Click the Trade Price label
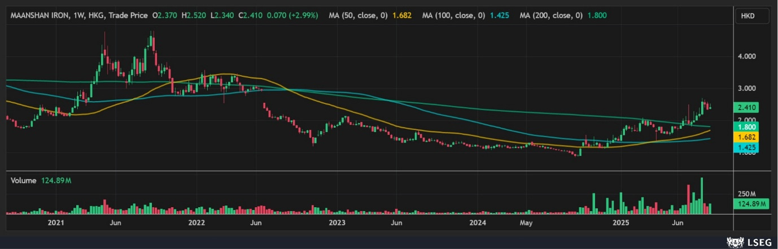778x249 pixels. tap(128, 15)
